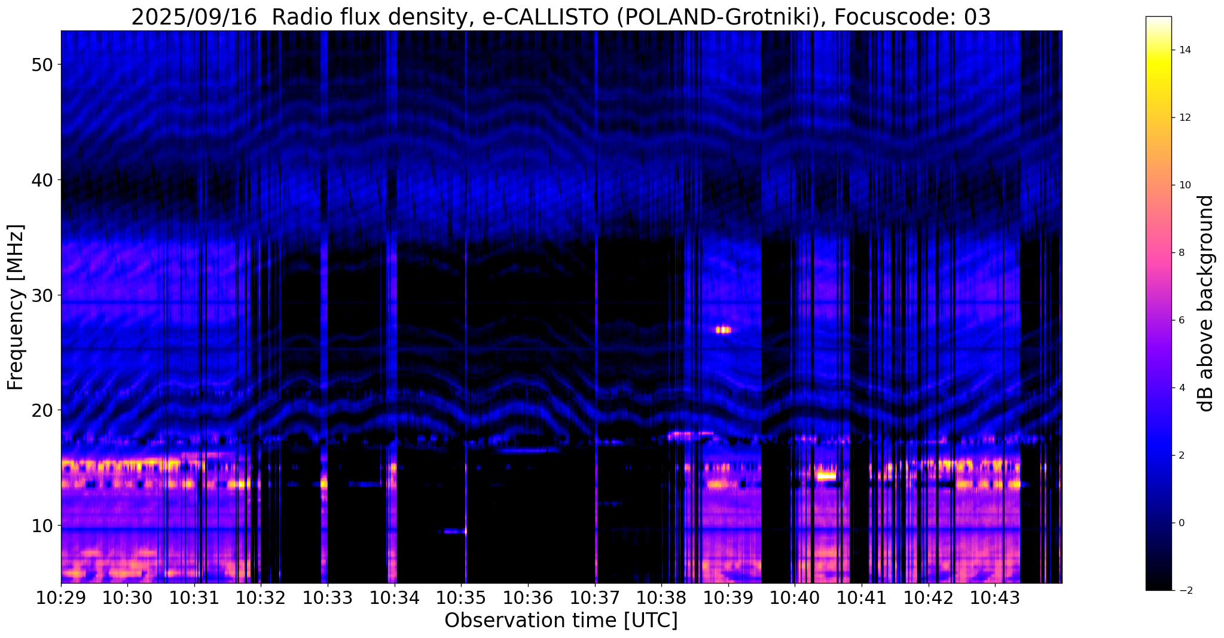Click the 10:37 time tick label
Viewport: 1224px width, 638px height.
click(595, 597)
